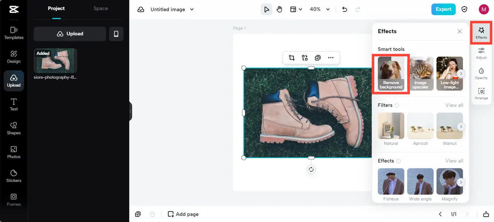
Task: Upload from phone icon button
Action: [x=116, y=34]
